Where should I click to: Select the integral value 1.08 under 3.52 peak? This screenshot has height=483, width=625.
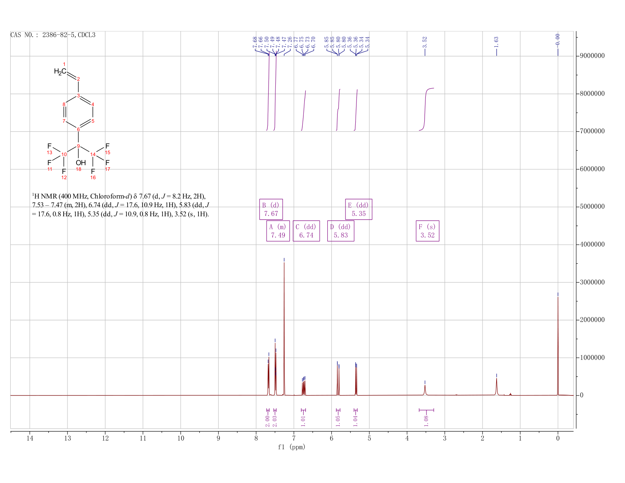(x=426, y=421)
